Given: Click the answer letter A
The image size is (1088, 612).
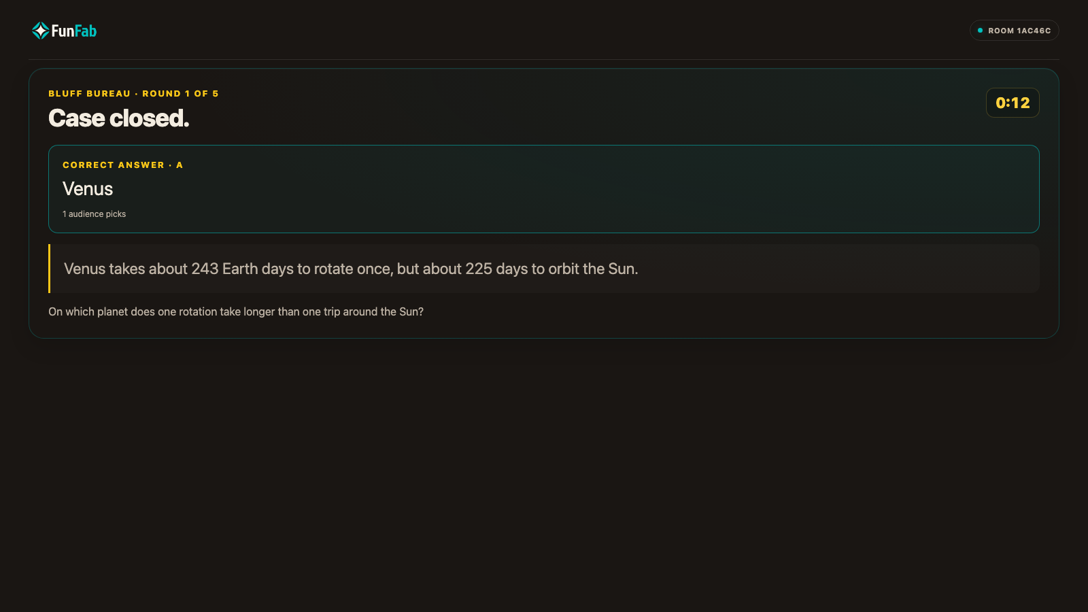Looking at the screenshot, I should [x=180, y=165].
